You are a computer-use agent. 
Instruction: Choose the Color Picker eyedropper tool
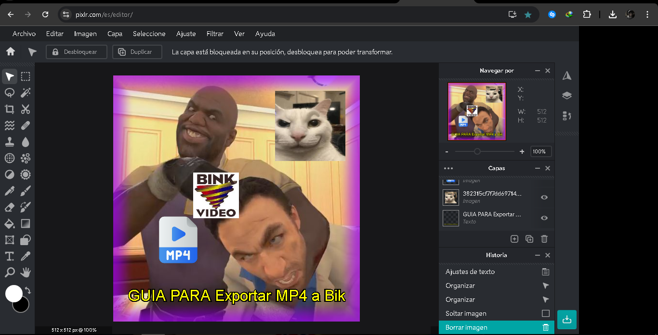click(x=26, y=256)
